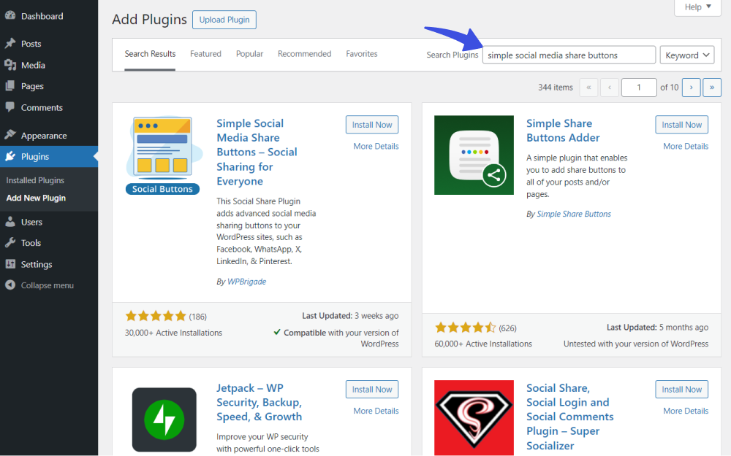
Task: Click the Upload Plugin button
Action: coord(224,20)
